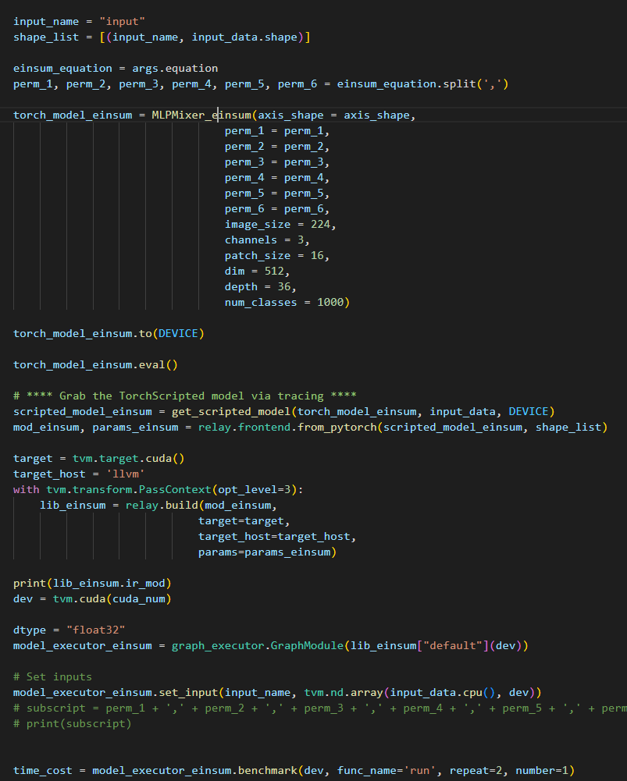Click the set_input method call

(188, 692)
